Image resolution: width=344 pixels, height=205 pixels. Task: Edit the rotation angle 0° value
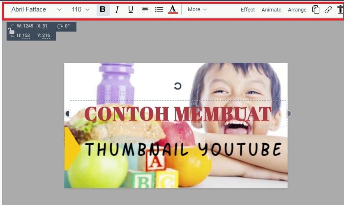(x=67, y=26)
